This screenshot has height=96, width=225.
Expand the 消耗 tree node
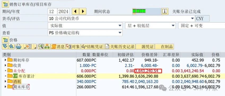point(6,81)
